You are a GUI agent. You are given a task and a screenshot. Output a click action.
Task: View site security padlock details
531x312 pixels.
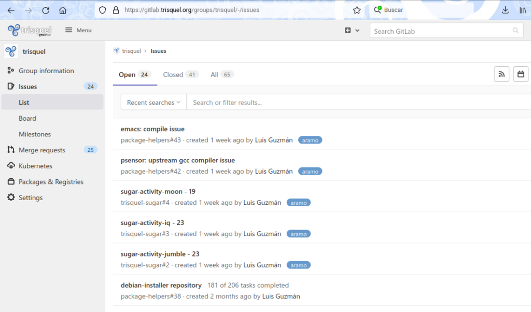coord(116,10)
